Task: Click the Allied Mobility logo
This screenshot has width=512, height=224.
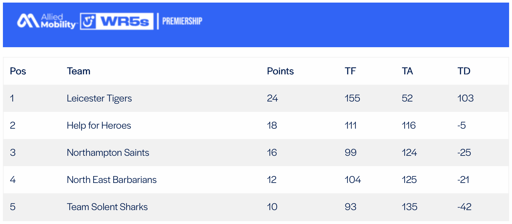Action: pyautogui.click(x=47, y=21)
